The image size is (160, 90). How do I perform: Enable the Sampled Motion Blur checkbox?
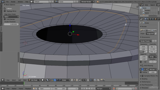click(143, 76)
